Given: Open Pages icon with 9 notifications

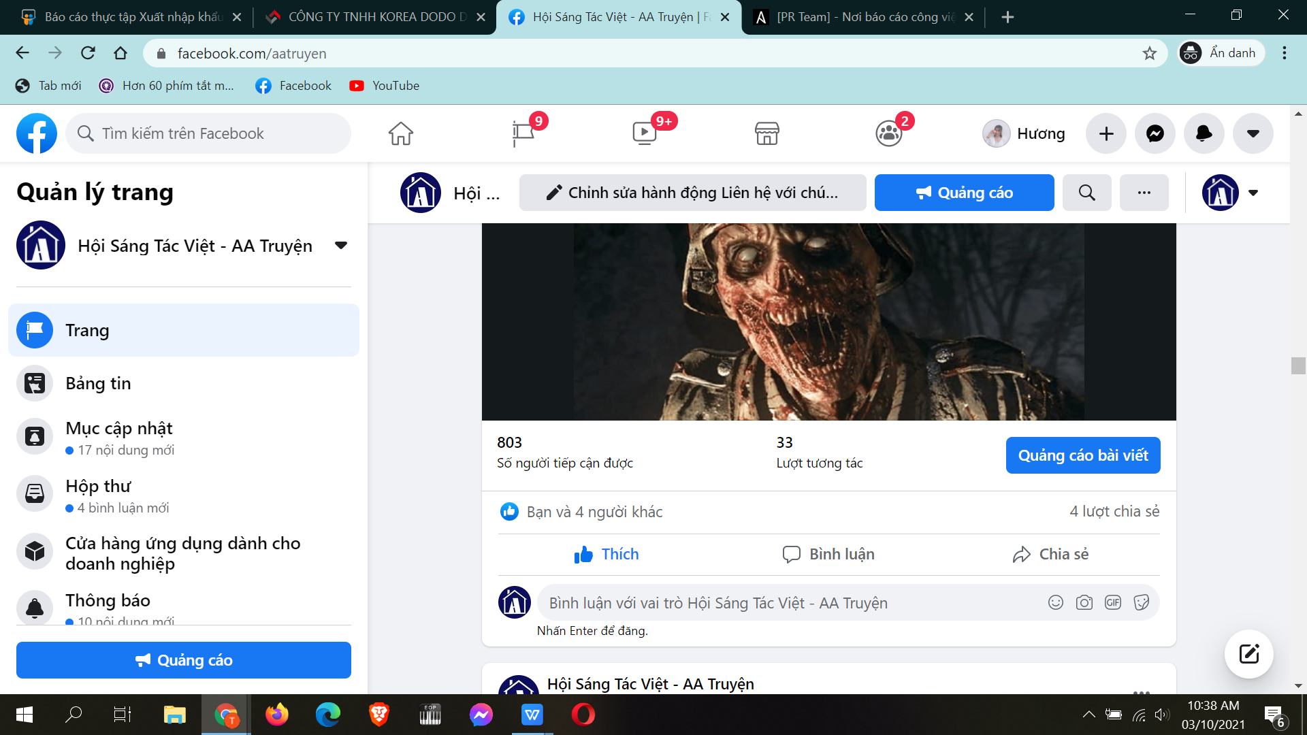Looking at the screenshot, I should (523, 133).
